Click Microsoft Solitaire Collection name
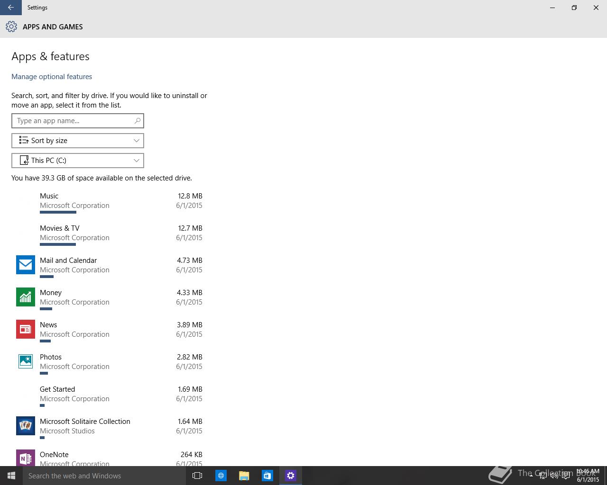This screenshot has height=485, width=607. click(85, 422)
